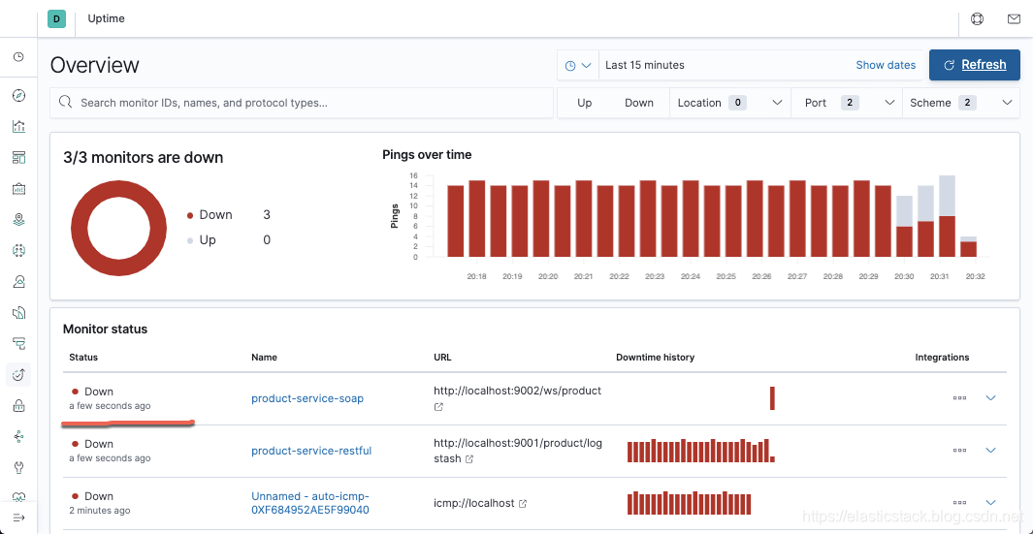Image resolution: width=1033 pixels, height=534 pixels.
Task: Open the Location filter dropdown
Action: tap(730, 103)
